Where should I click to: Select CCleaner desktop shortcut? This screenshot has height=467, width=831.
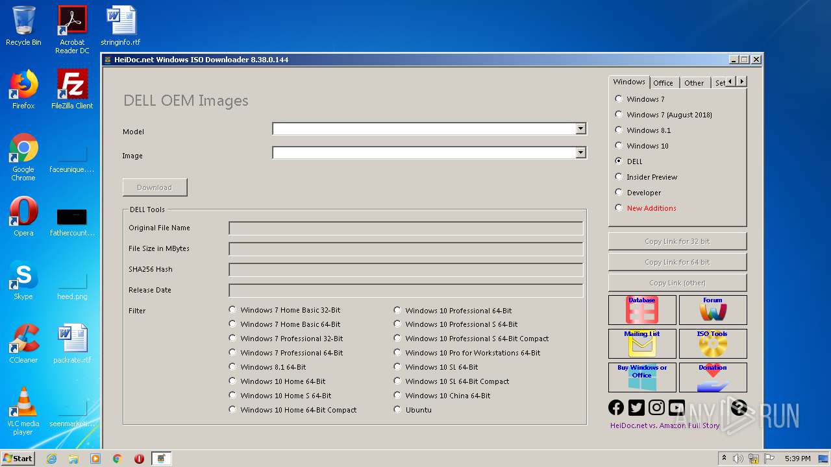[x=23, y=344]
